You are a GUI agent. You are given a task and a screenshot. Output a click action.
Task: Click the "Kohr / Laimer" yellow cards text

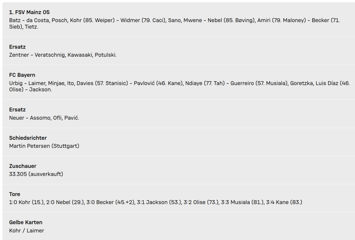point(26,230)
